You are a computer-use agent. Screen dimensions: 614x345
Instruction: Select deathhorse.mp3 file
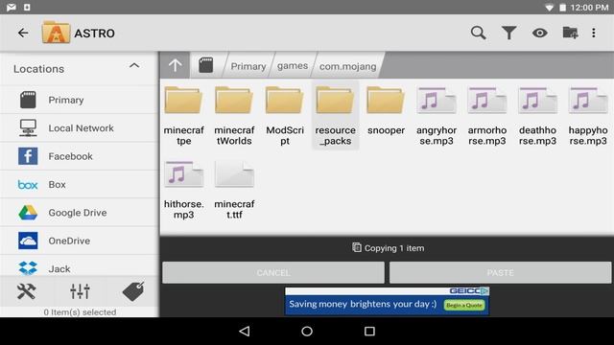pos(537,115)
